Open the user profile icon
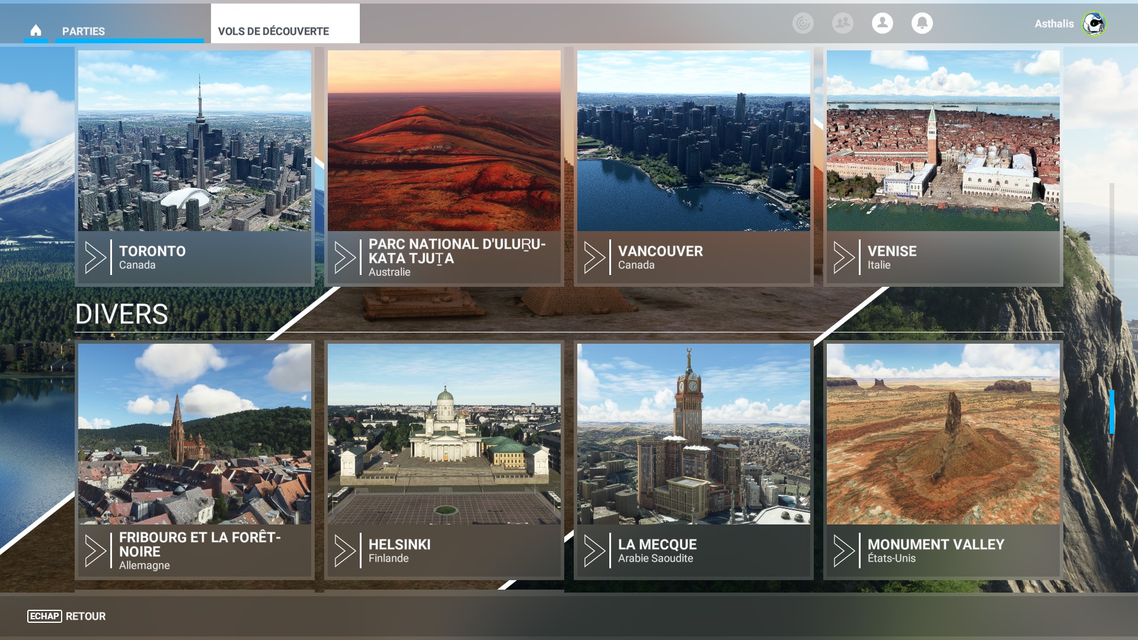 (882, 23)
